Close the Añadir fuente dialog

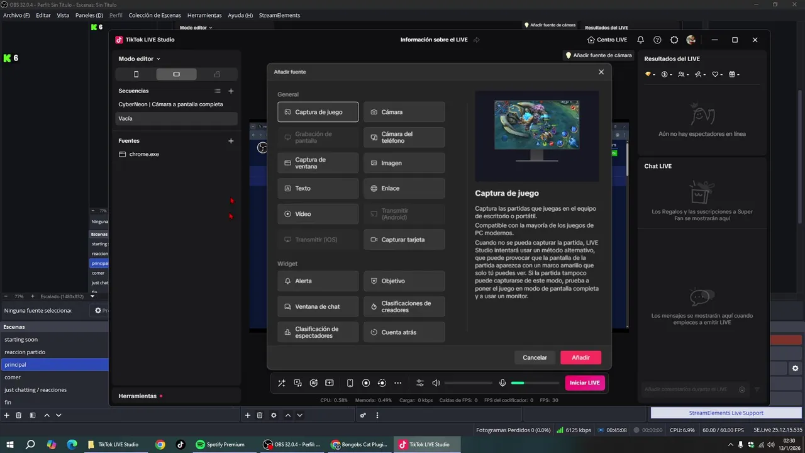click(x=601, y=72)
